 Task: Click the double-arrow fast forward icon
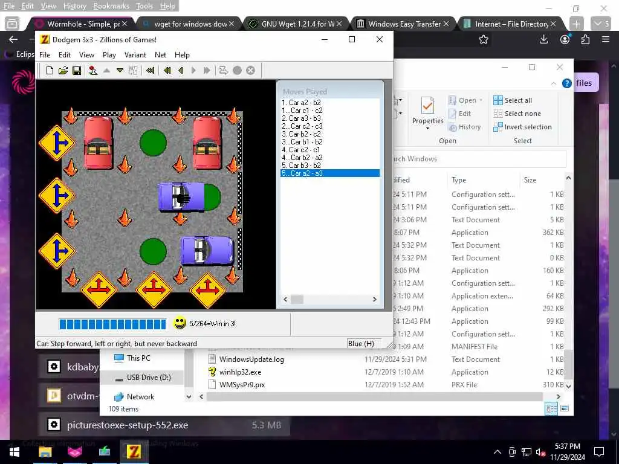207,71
